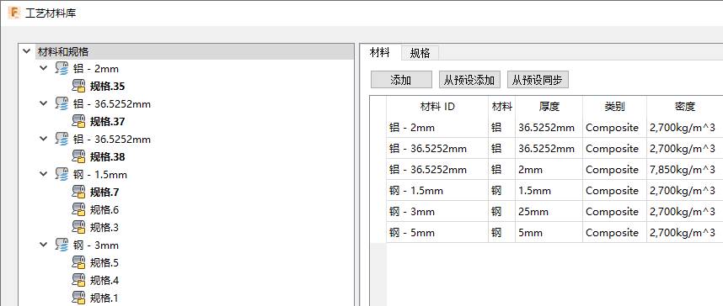Select the 钢 - 3mm label in the tree
Viewport: 723px width, 306px height.
(96, 245)
